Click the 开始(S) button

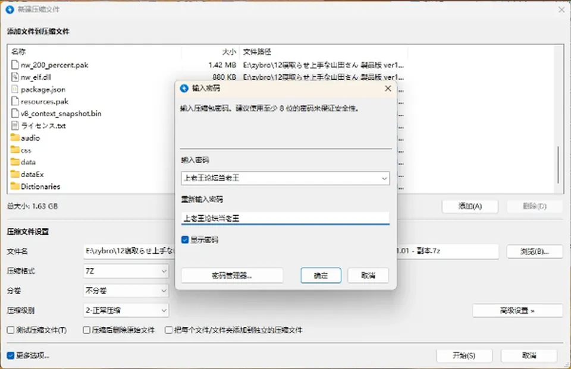click(x=465, y=355)
